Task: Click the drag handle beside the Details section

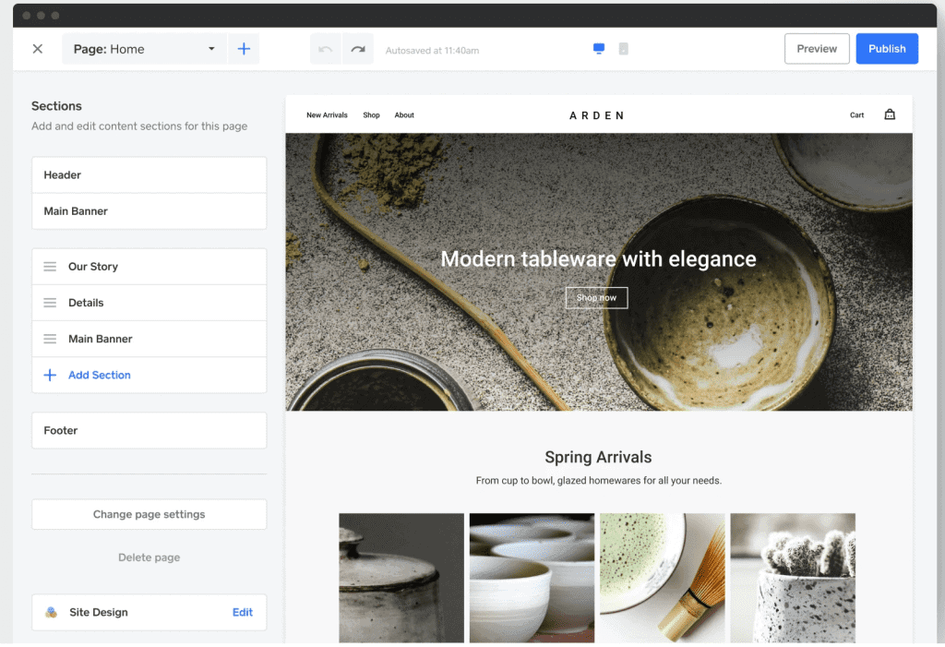Action: click(49, 303)
